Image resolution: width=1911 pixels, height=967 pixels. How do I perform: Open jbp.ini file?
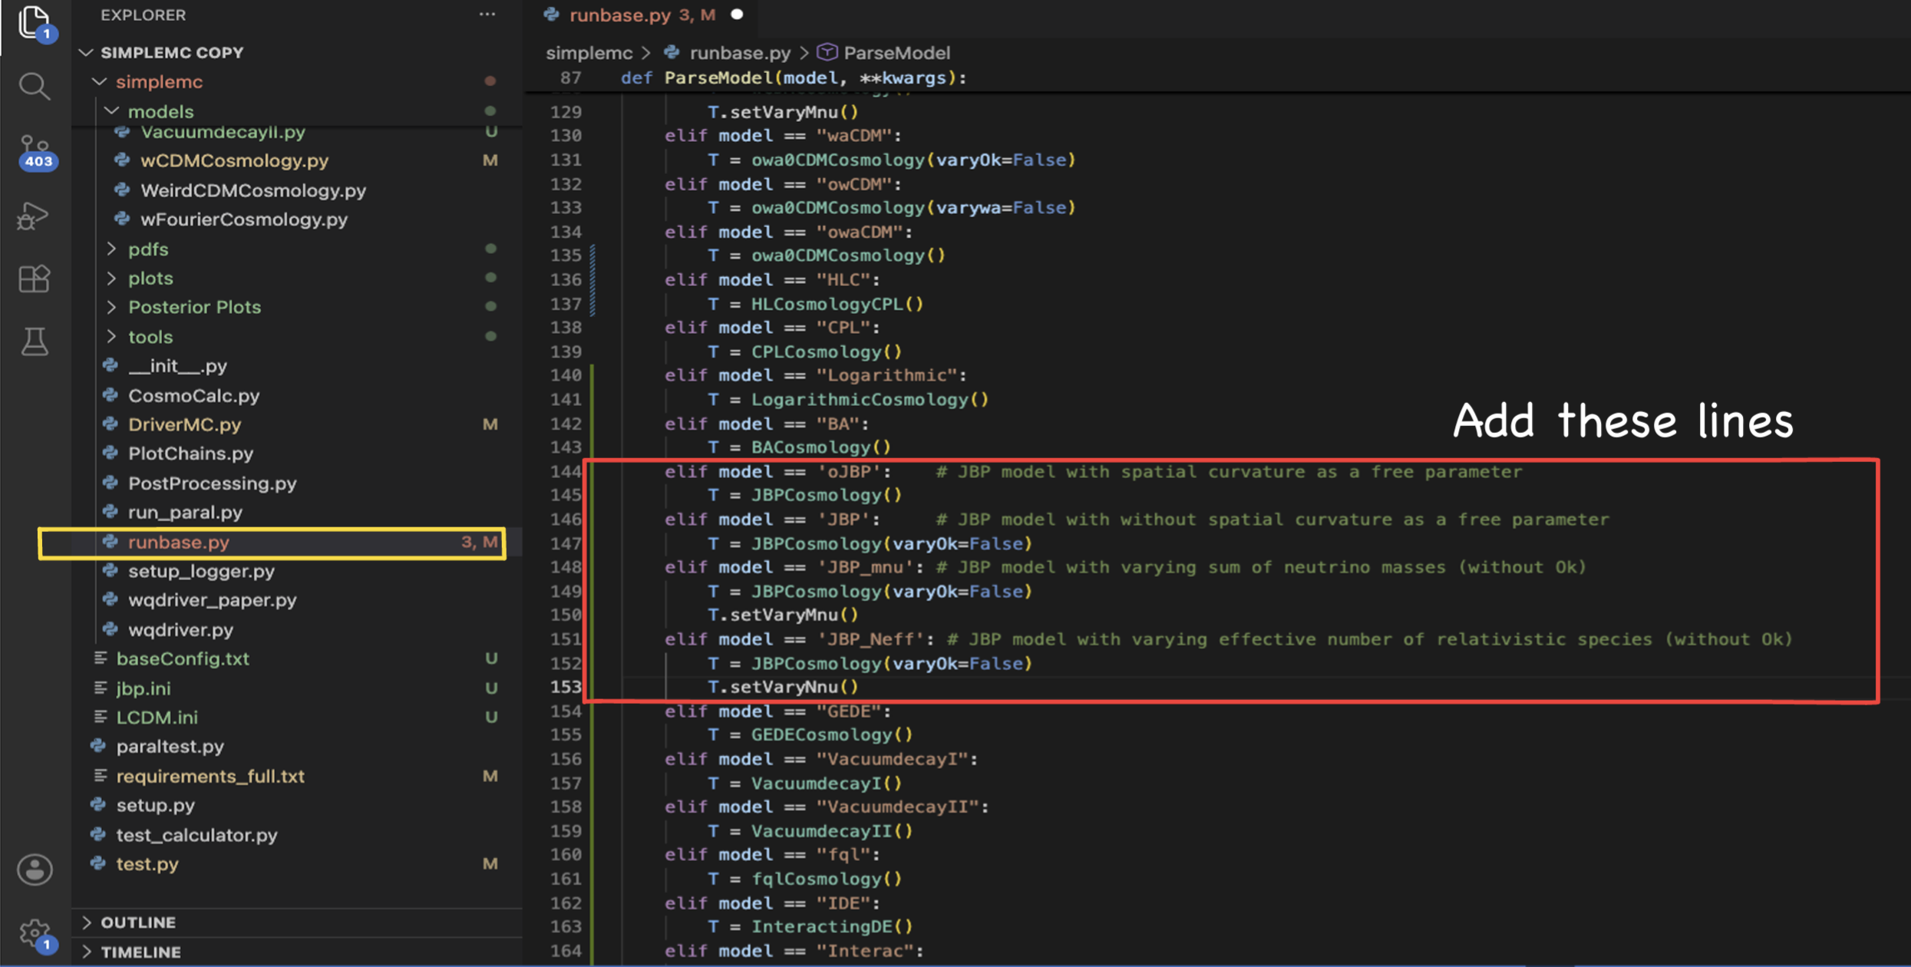click(144, 689)
